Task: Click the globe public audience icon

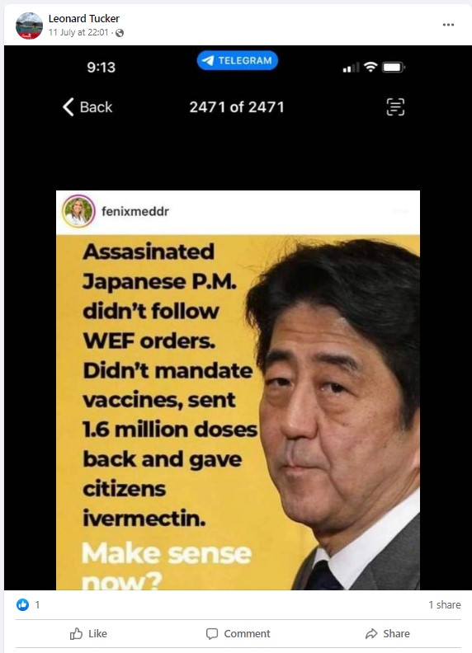Action: [120, 33]
